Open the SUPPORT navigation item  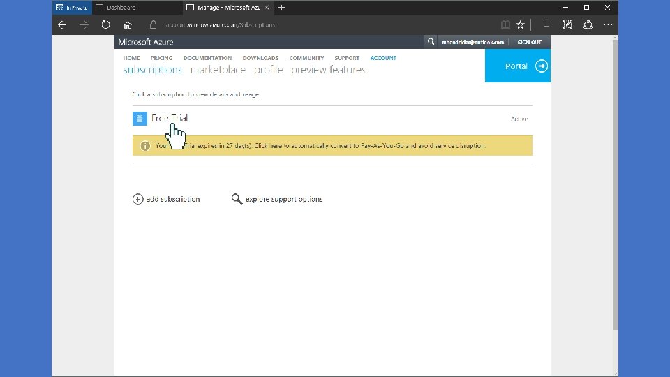coord(347,58)
